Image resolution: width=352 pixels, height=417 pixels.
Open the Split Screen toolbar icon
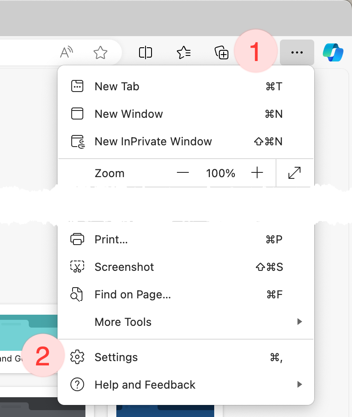coord(146,53)
